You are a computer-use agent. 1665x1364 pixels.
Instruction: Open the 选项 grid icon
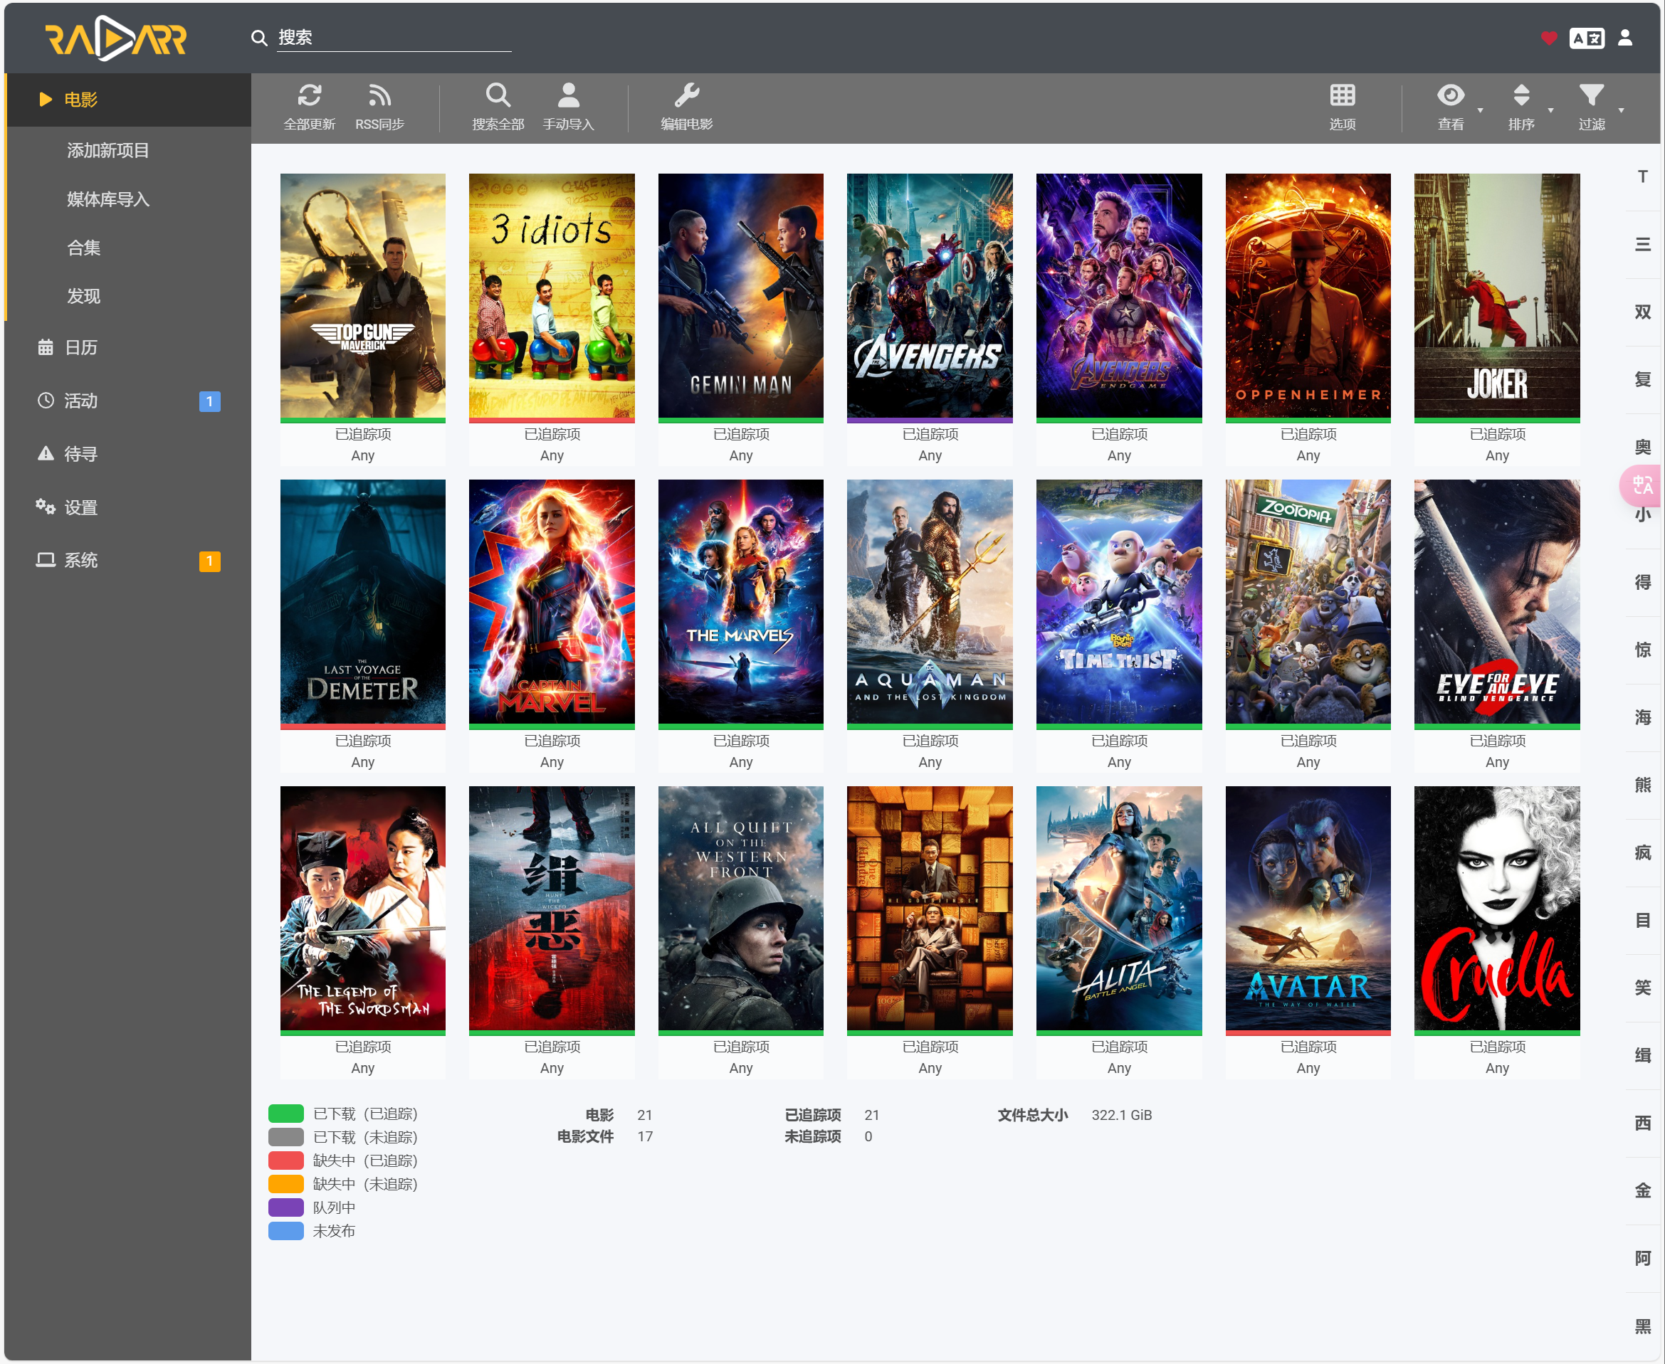click(1342, 96)
